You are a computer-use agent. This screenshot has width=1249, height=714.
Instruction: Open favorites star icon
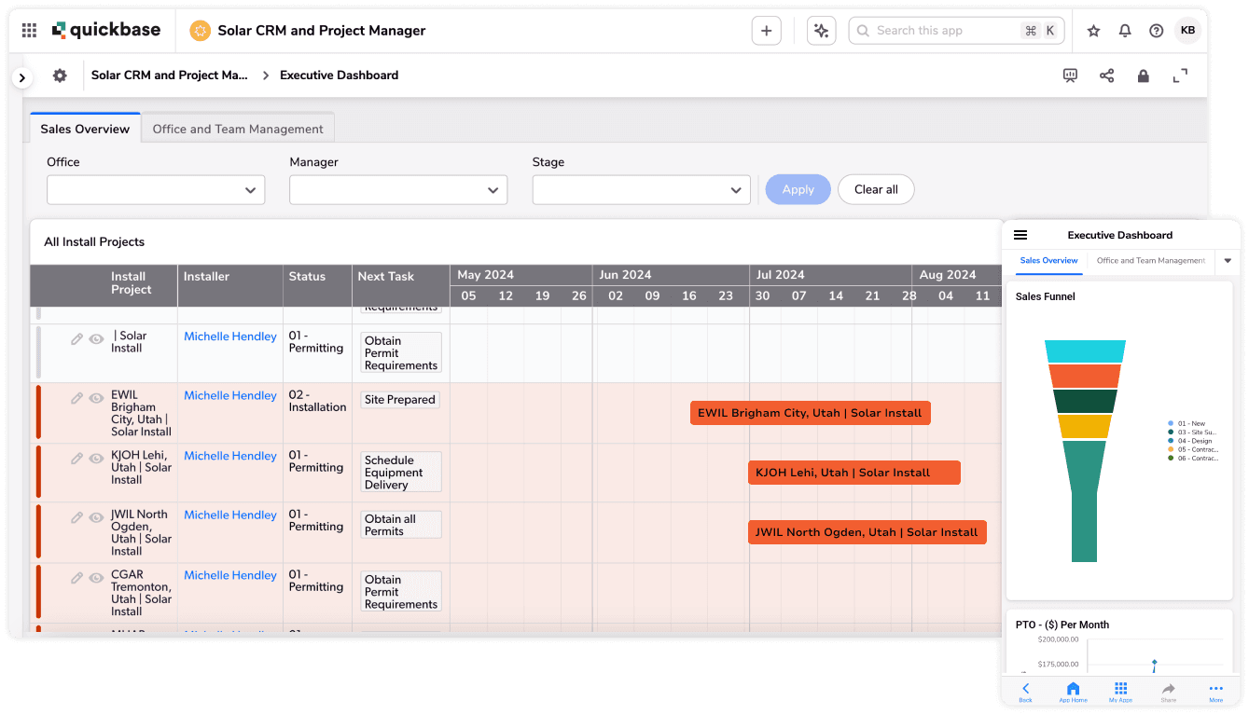coord(1093,31)
